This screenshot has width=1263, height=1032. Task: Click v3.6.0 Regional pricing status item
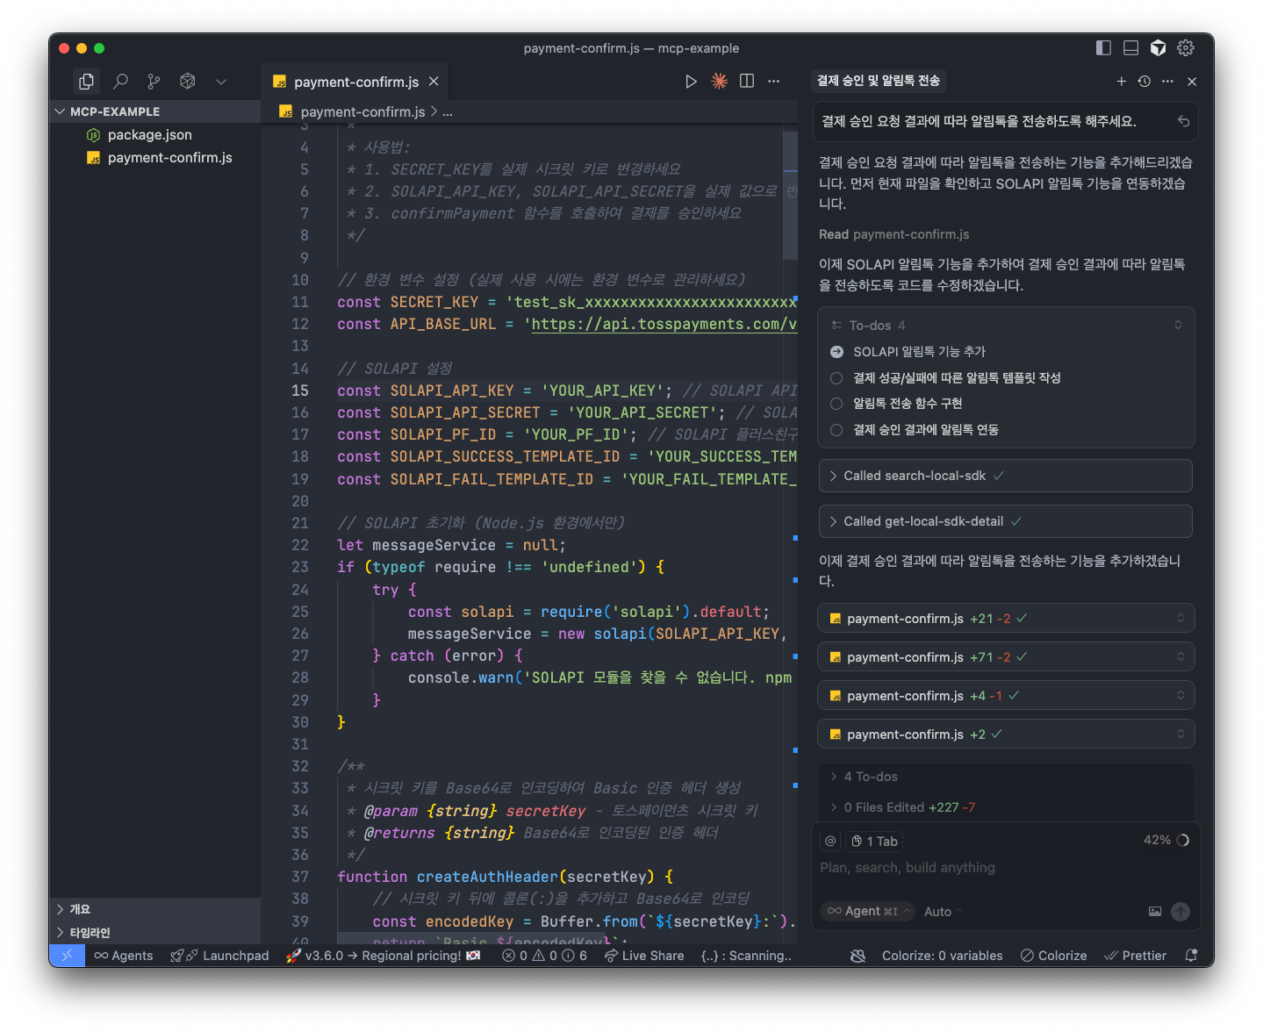(384, 956)
